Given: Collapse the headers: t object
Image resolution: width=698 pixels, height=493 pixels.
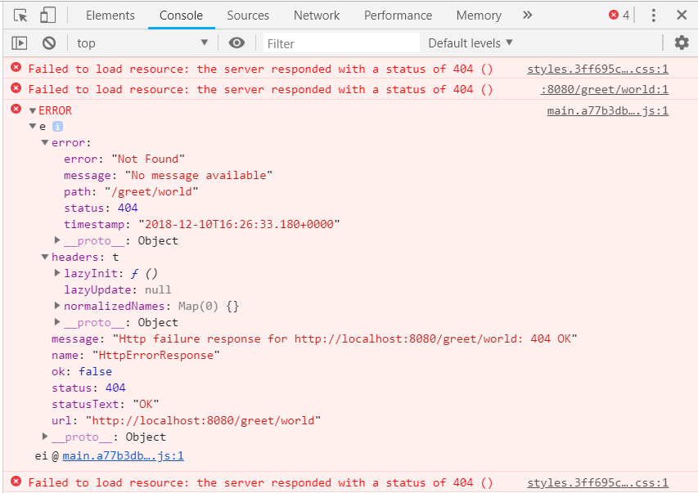Looking at the screenshot, I should click(45, 257).
